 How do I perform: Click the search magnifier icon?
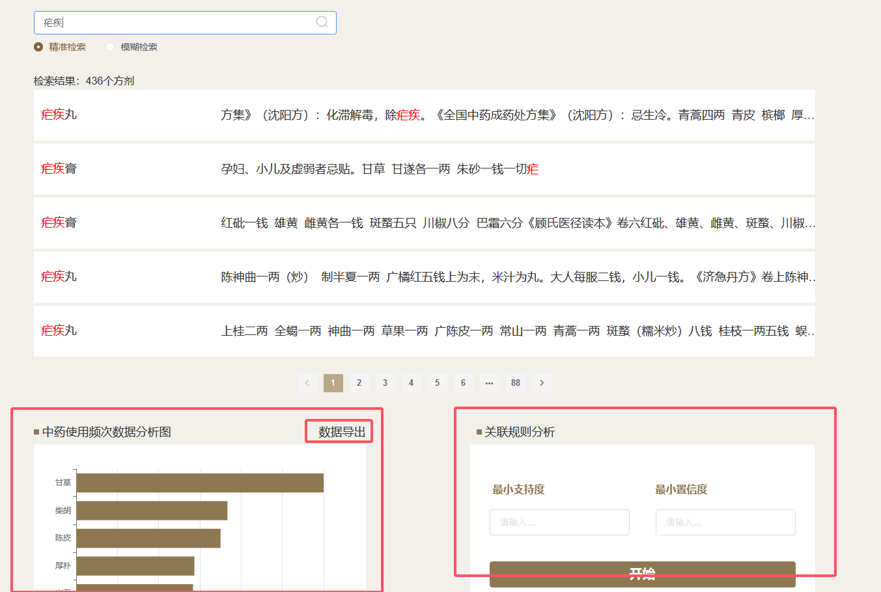click(x=322, y=22)
